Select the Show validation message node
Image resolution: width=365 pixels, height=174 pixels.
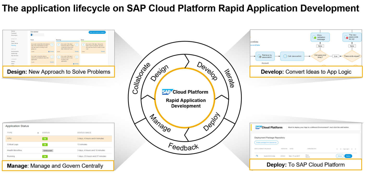click(x=320, y=37)
